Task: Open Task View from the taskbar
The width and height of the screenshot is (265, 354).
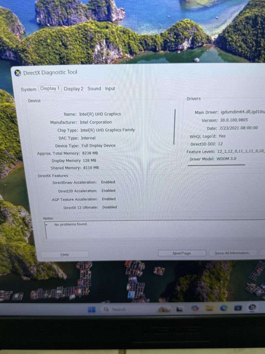Action: [179, 309]
